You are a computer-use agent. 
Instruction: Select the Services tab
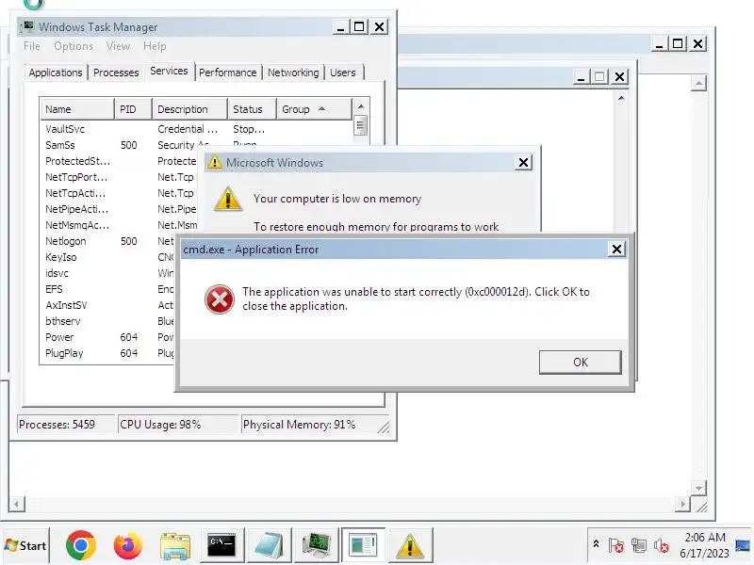click(169, 72)
